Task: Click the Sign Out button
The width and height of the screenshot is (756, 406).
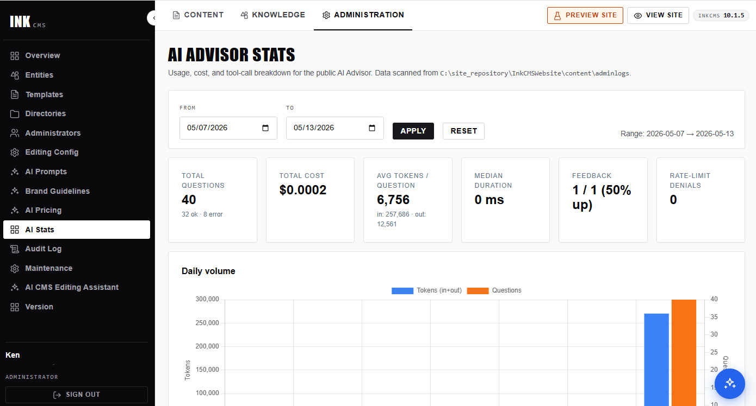Action: click(77, 395)
